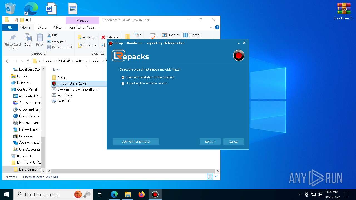Switch to details view icon
356x200 pixels.
(x=210, y=177)
